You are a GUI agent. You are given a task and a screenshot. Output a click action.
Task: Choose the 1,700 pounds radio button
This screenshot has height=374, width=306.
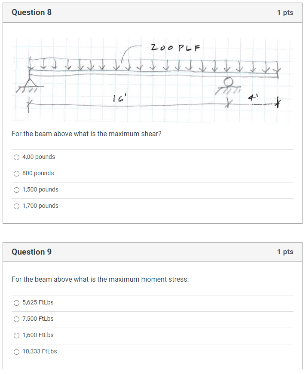click(16, 206)
